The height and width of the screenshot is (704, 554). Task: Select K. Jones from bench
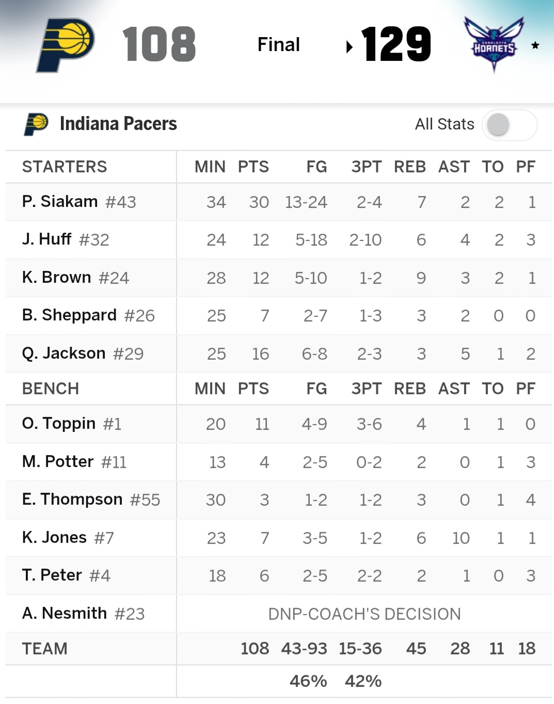pos(54,537)
